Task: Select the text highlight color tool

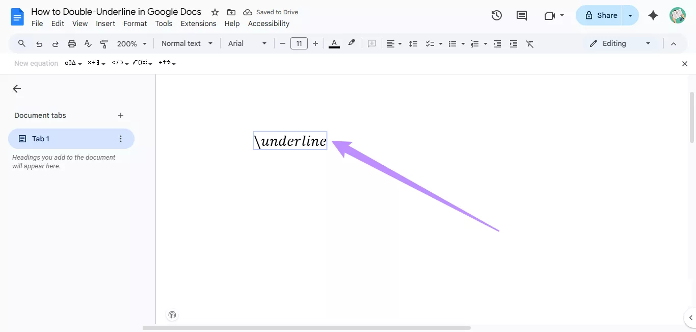Action: 352,43
